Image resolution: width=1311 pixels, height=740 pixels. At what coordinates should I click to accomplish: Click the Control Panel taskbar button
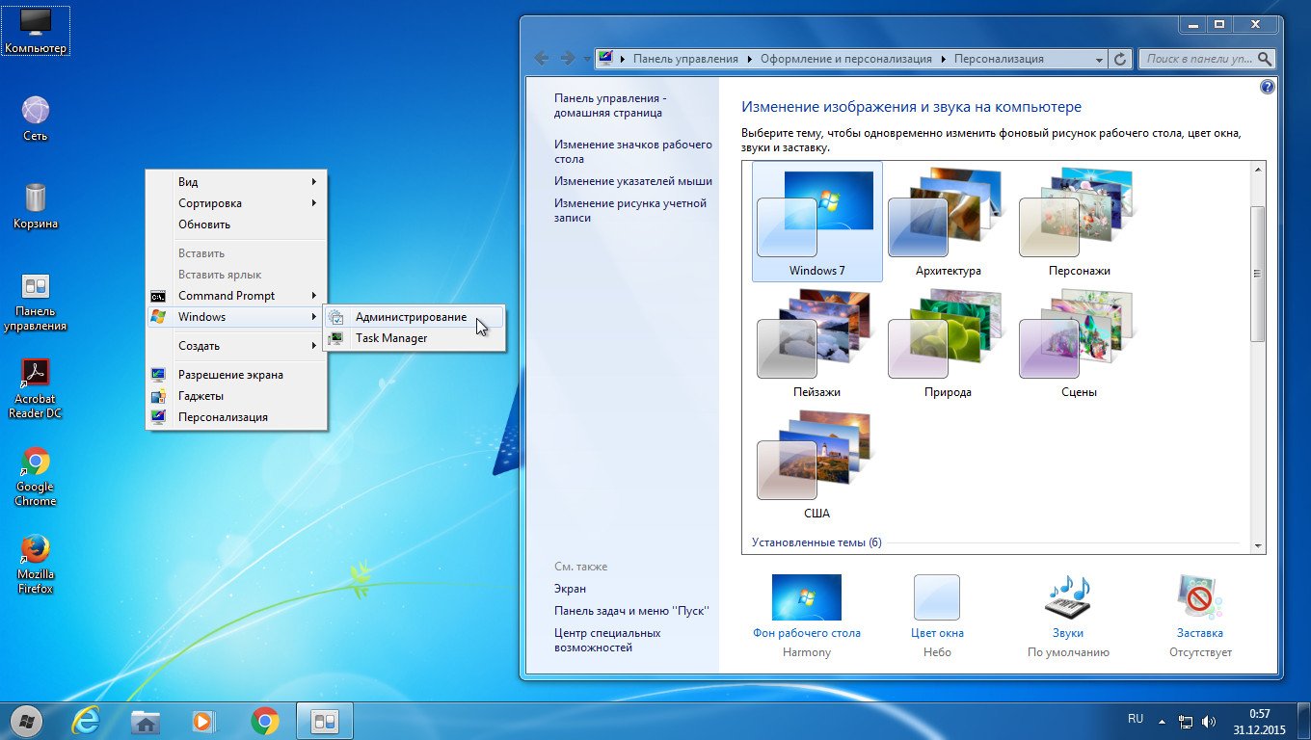pyautogui.click(x=325, y=721)
